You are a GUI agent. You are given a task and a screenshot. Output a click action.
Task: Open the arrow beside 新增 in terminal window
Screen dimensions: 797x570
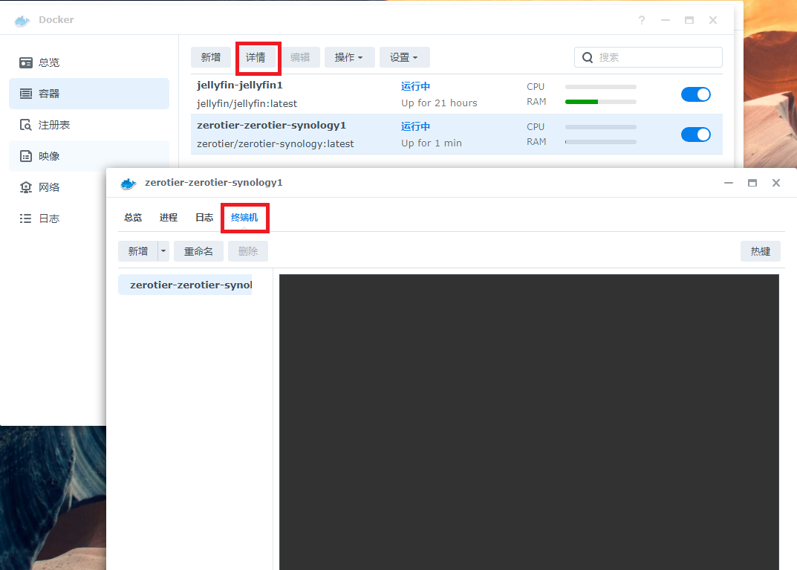(163, 251)
